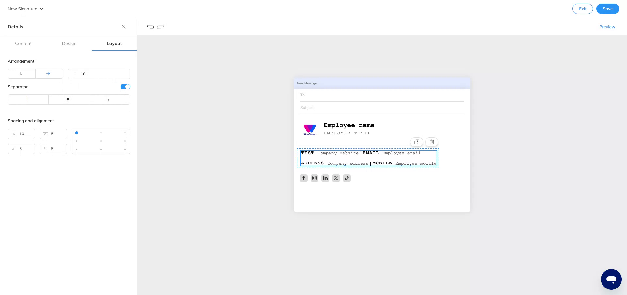Disable the Separator toggle
Image resolution: width=627 pixels, height=295 pixels.
(x=125, y=87)
